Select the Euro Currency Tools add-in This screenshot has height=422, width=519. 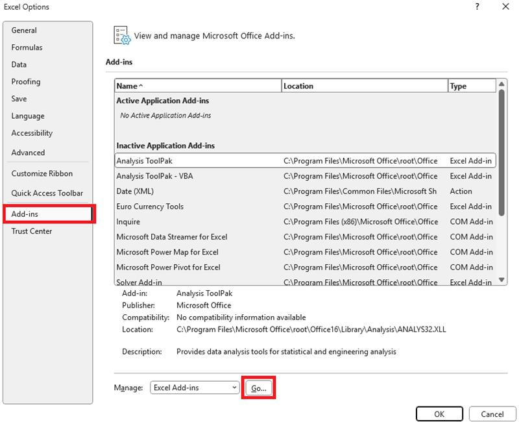pyautogui.click(x=195, y=206)
